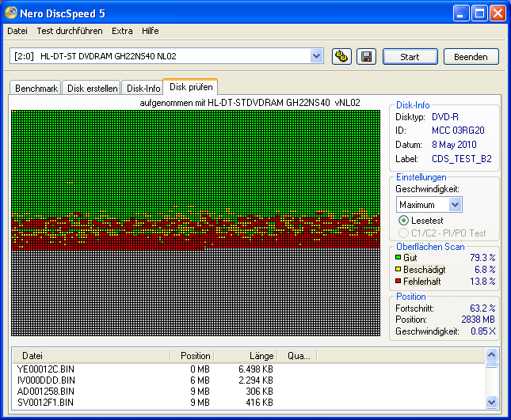This screenshot has height=420, width=511.
Task: Open the Test durchführen menu
Action: (70, 31)
